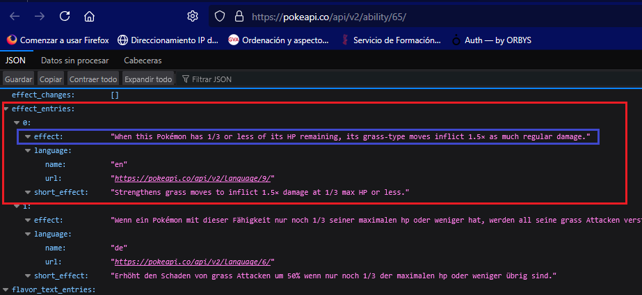This screenshot has width=642, height=295.
Task: Go back with the browser back arrow
Action: [15, 17]
